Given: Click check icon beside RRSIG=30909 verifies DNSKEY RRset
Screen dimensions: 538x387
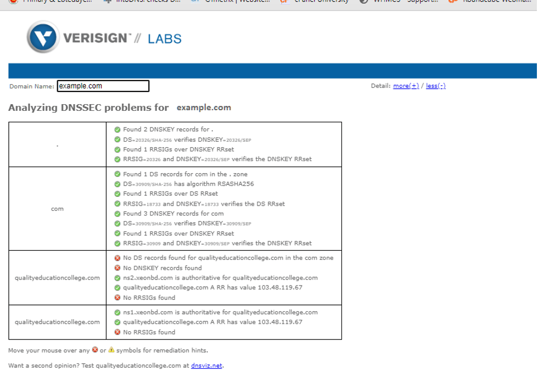Looking at the screenshot, I should click(117, 244).
